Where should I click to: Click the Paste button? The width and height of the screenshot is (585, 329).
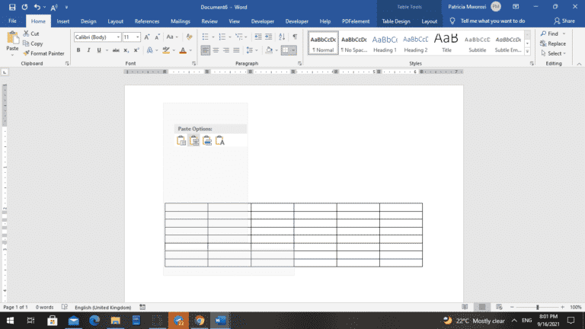[x=12, y=43]
